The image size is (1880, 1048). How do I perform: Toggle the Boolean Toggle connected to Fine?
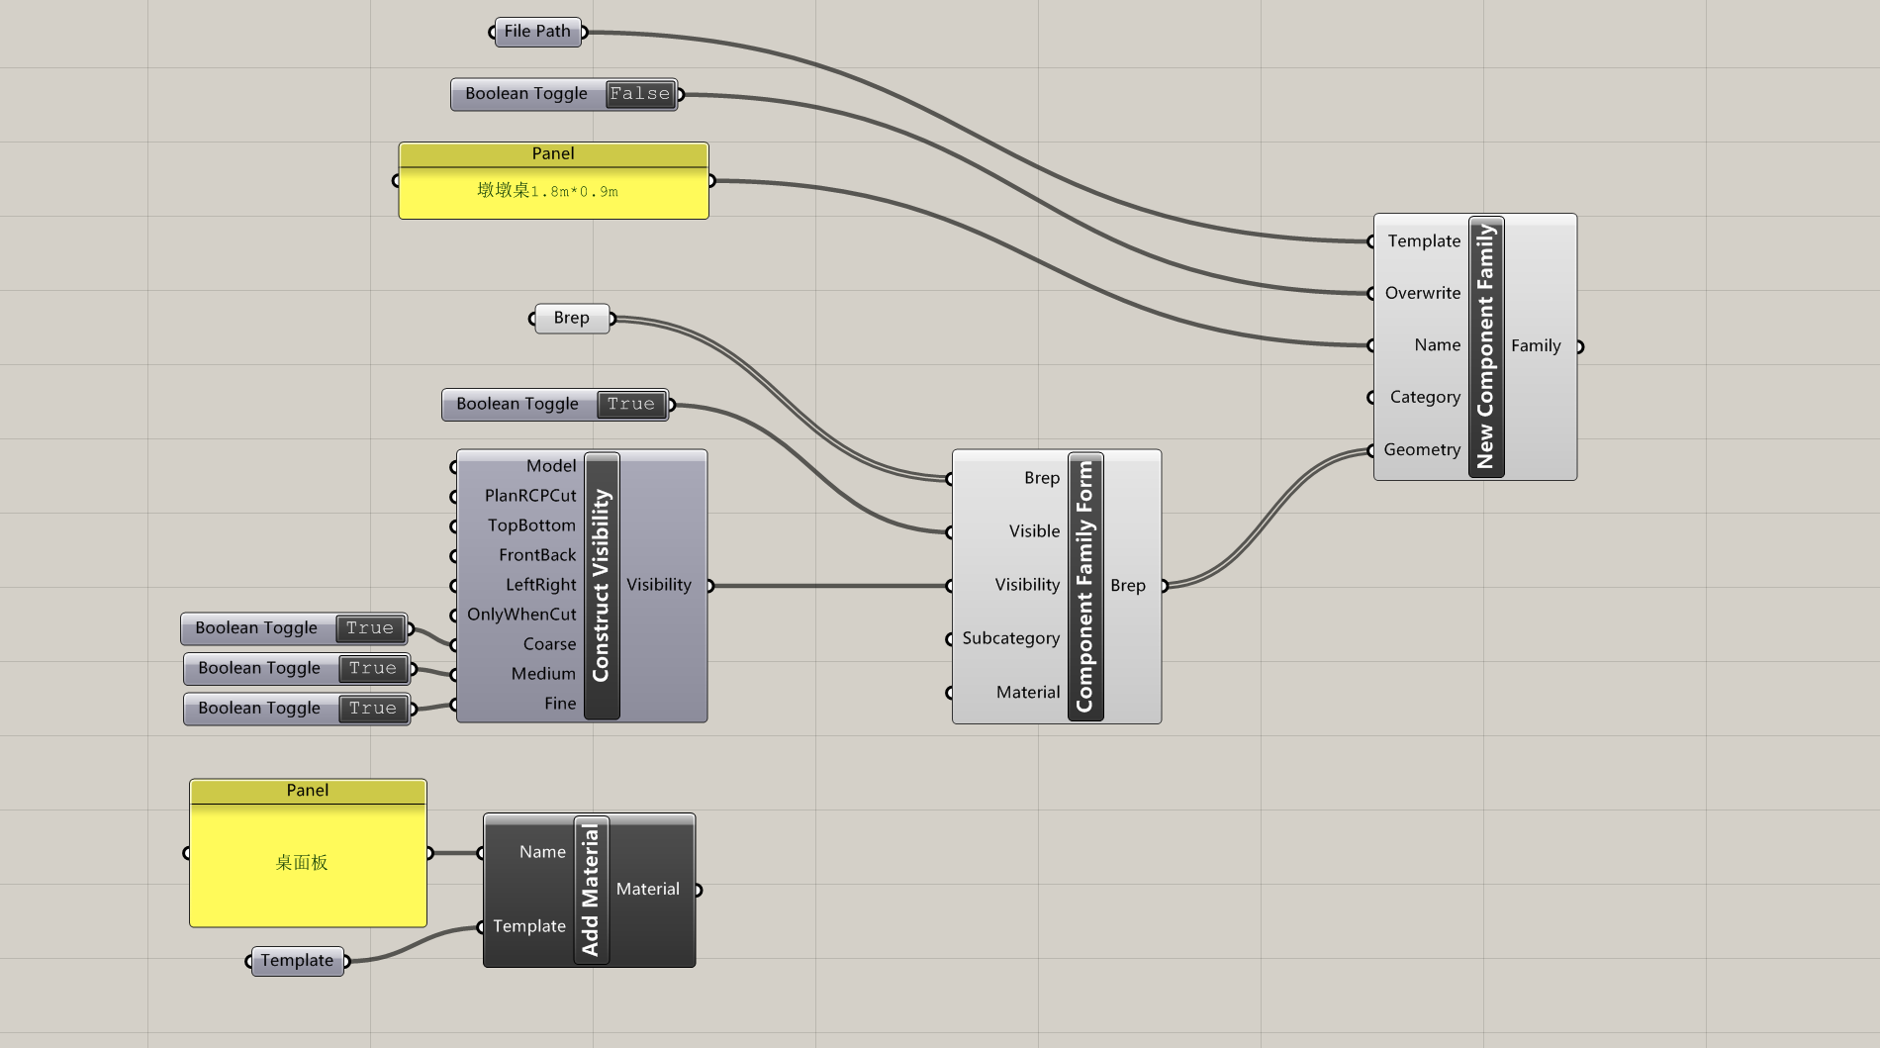click(372, 709)
